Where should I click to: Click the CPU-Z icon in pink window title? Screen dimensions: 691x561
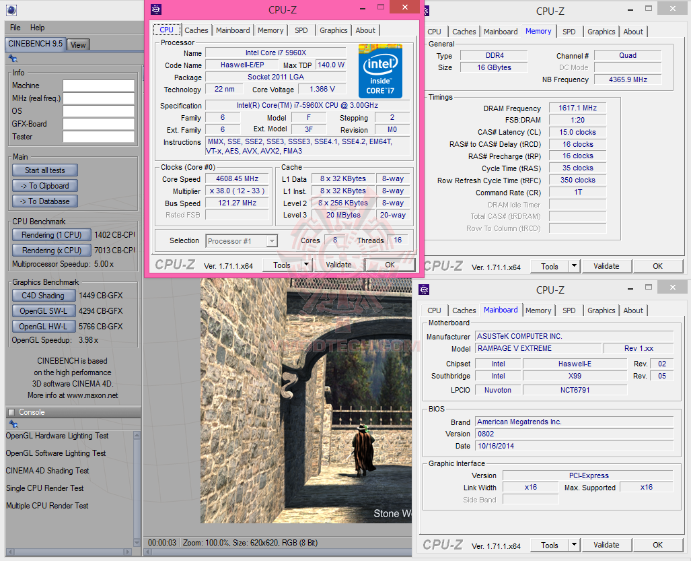(x=155, y=9)
